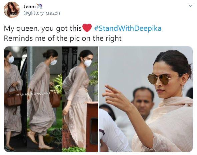Select the text "My queen, you got this"
Viewport: 197px width, 155px height.
tap(43, 29)
